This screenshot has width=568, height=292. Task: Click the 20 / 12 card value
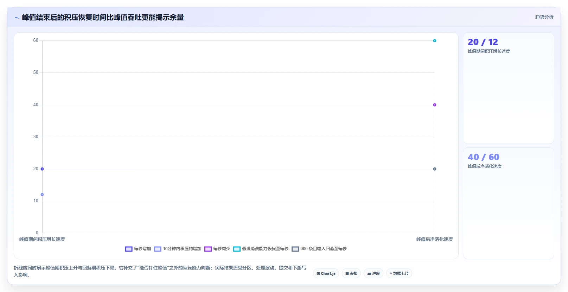coord(483,42)
